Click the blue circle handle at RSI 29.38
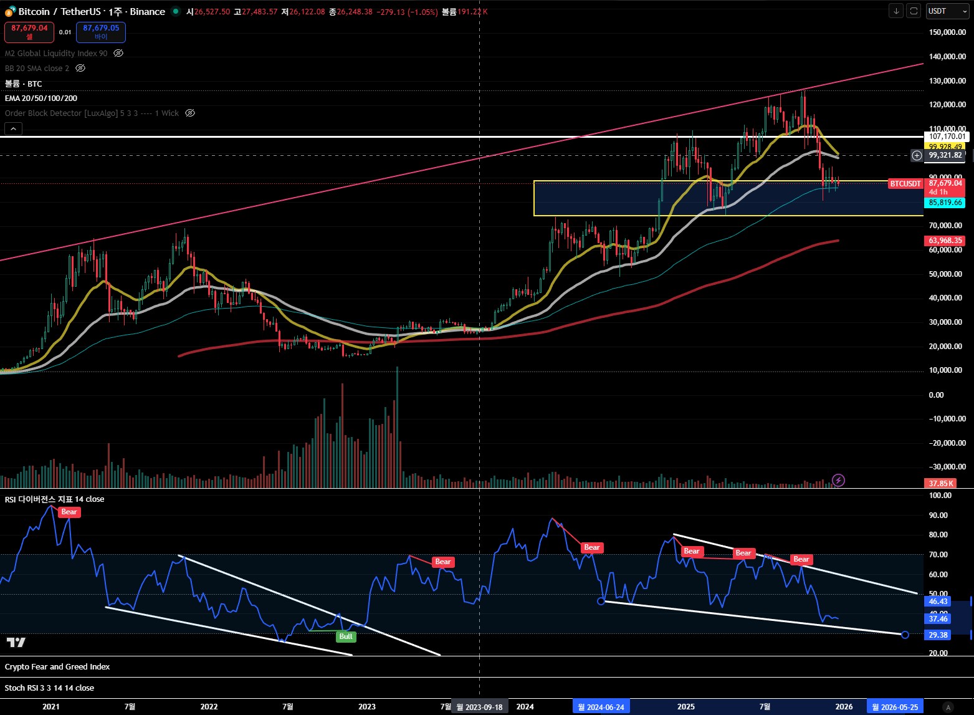This screenshot has height=715, width=974. pyautogui.click(x=905, y=635)
